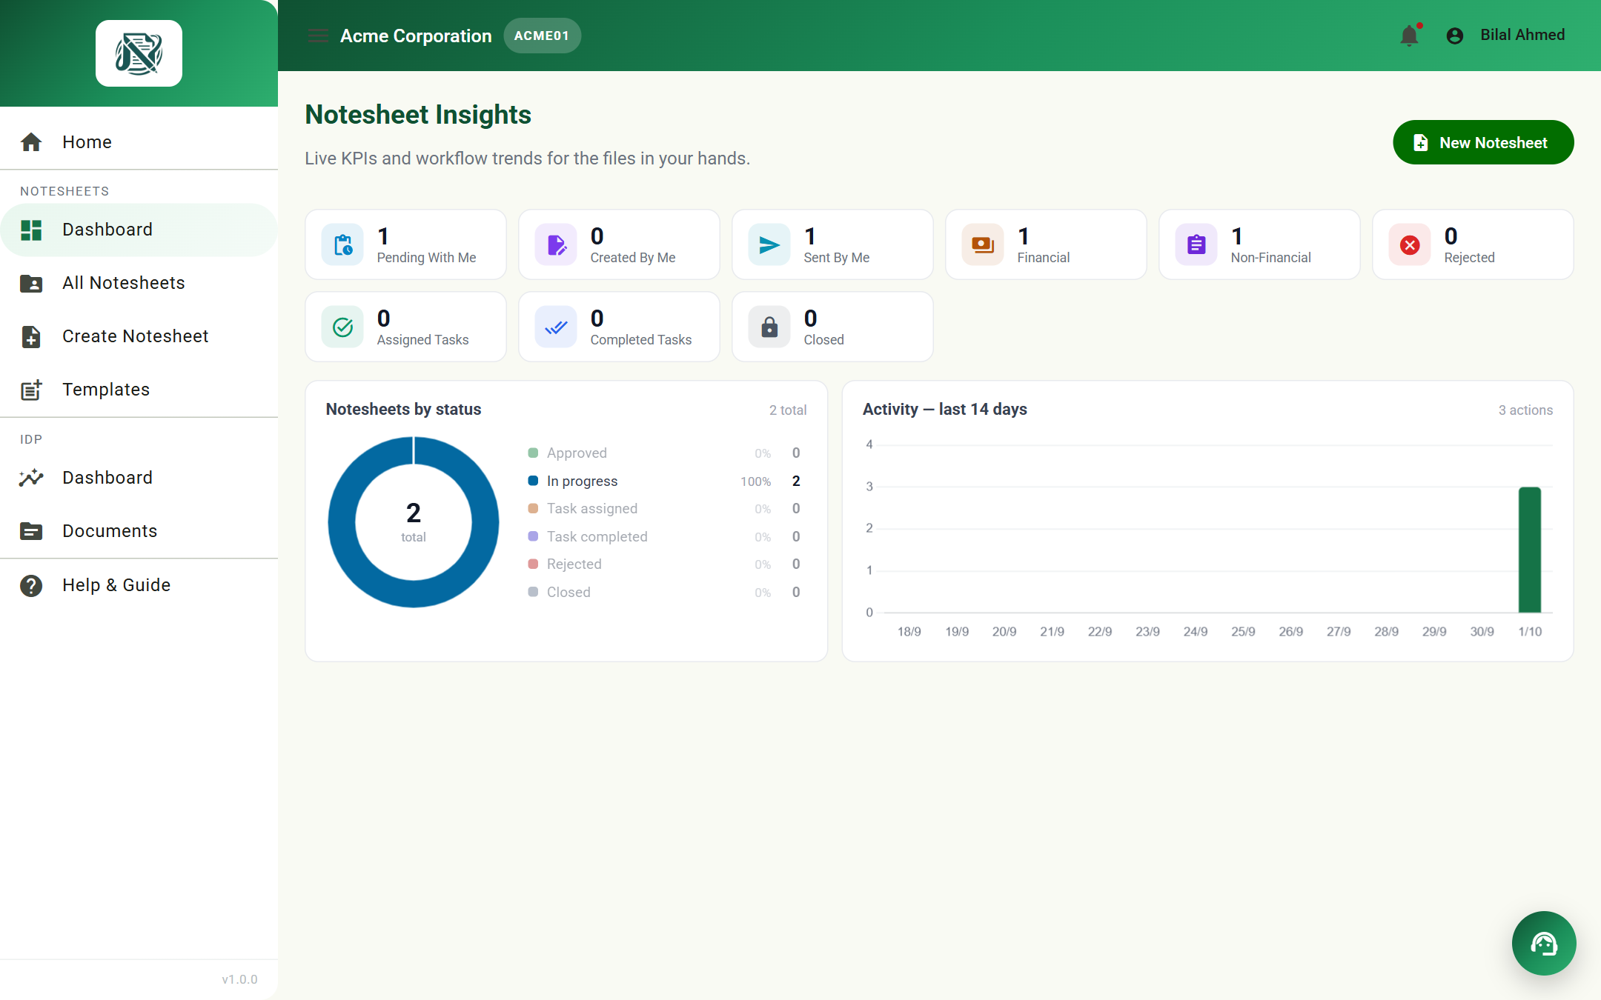Click the Created By Me document icon
Screen dimensions: 1601x1000
coord(556,244)
